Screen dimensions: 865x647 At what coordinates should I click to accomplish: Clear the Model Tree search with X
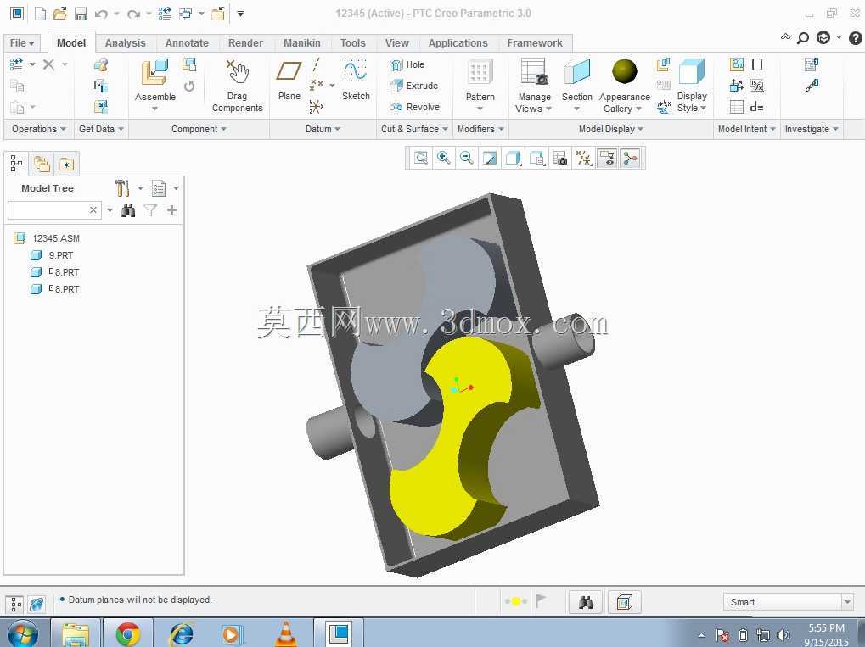(93, 210)
